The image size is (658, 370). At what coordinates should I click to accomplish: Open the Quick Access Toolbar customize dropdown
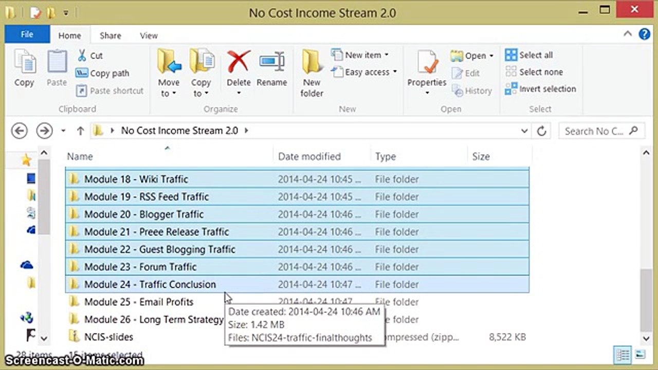[66, 12]
